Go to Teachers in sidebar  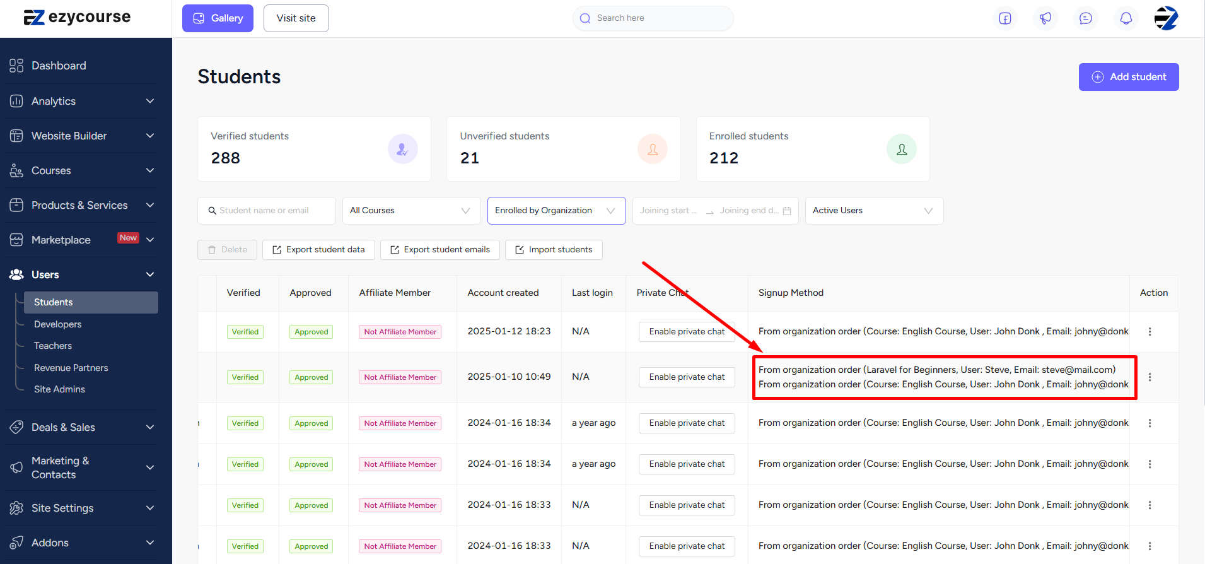click(x=53, y=346)
